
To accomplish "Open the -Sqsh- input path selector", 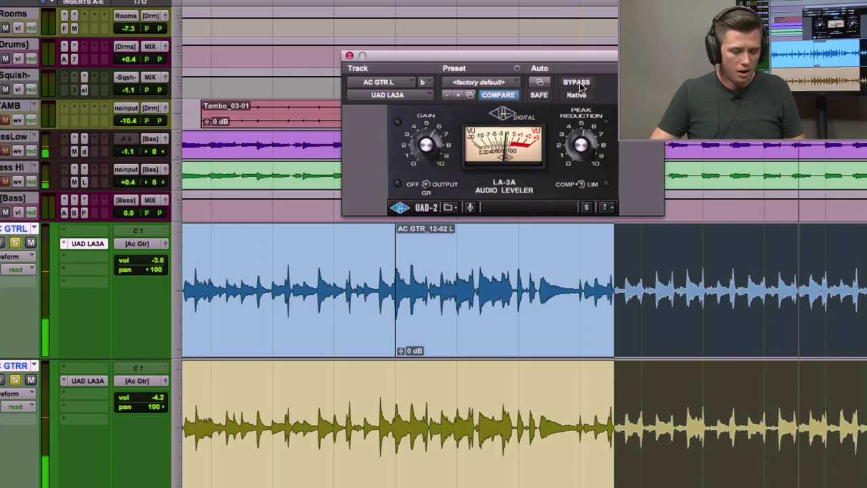I will tap(126, 77).
